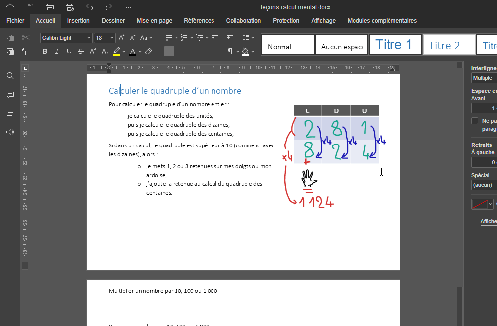
Task: Switch to the Affichage tab
Action: point(323,21)
